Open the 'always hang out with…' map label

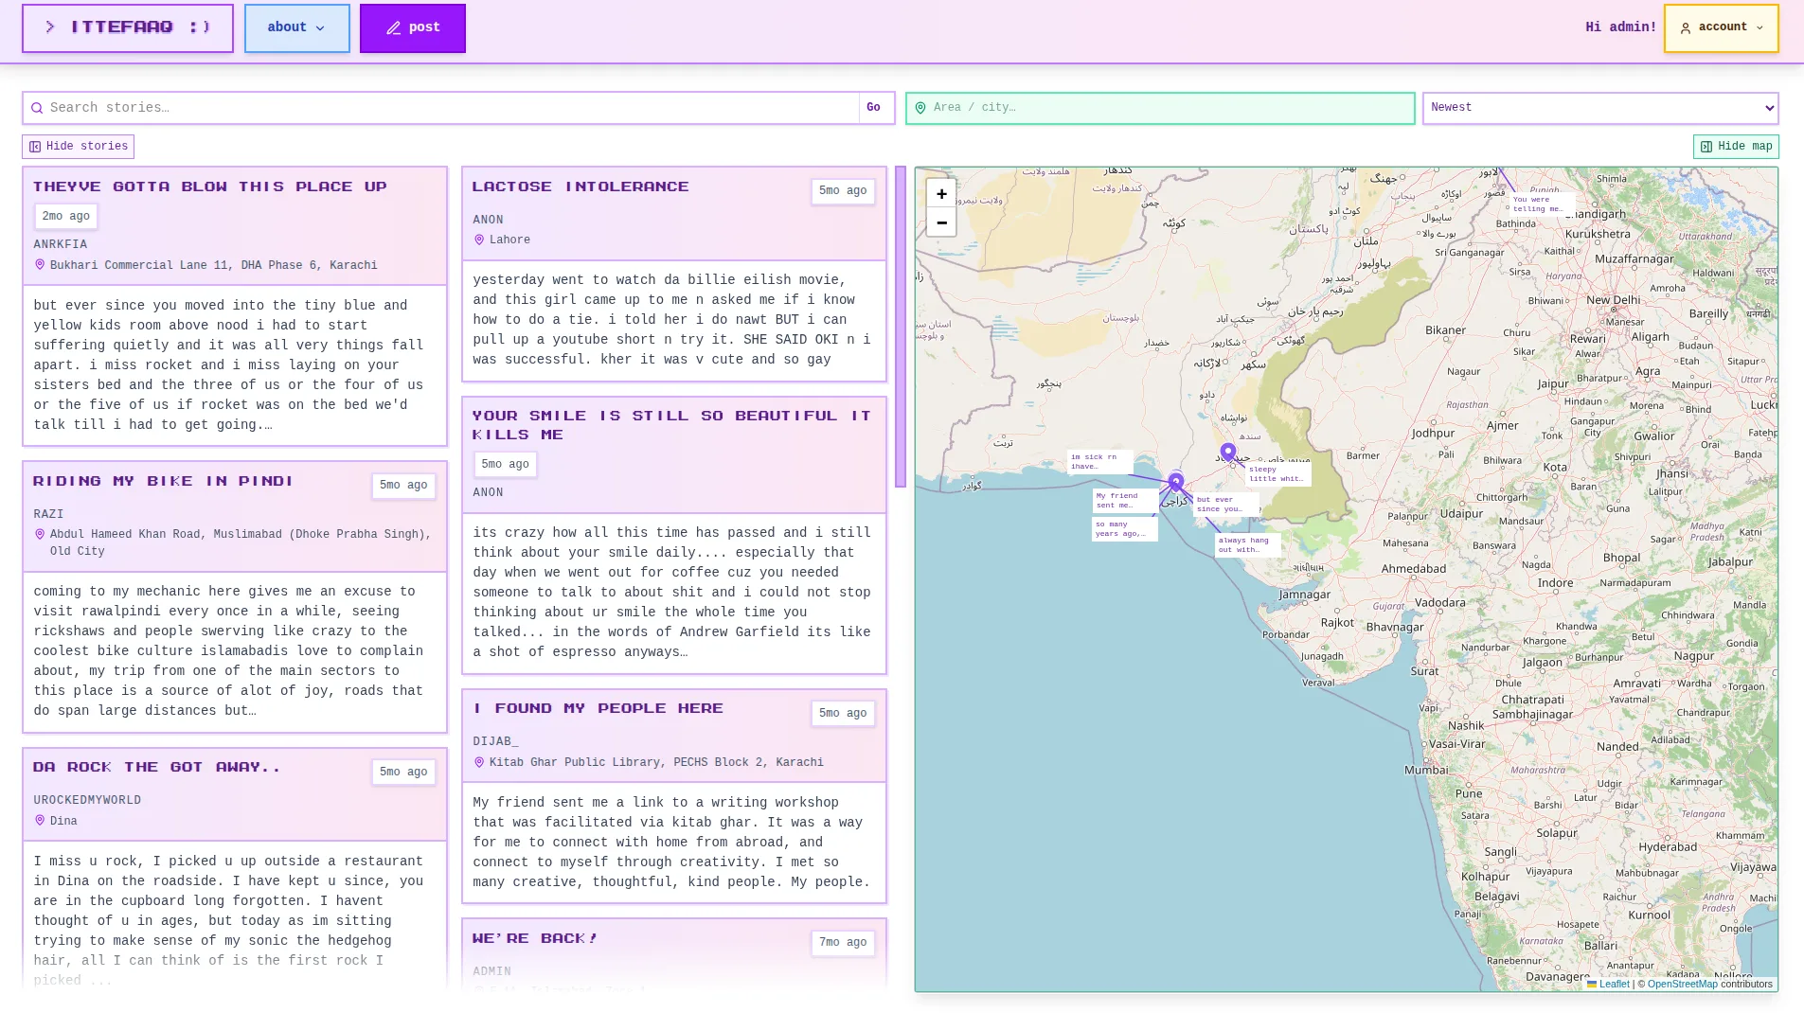tap(1247, 544)
